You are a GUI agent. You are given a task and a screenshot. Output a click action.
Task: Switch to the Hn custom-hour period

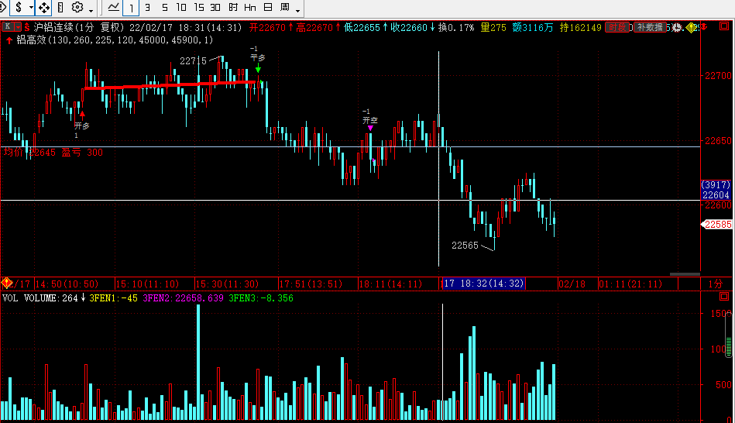click(x=250, y=8)
